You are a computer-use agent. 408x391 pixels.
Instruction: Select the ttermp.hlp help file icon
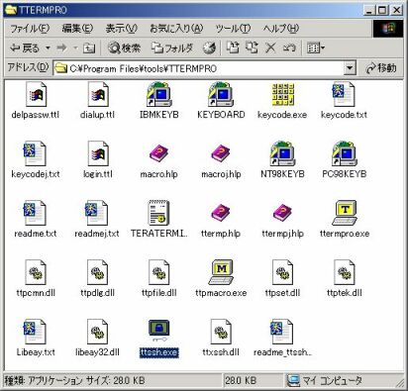pos(221,213)
